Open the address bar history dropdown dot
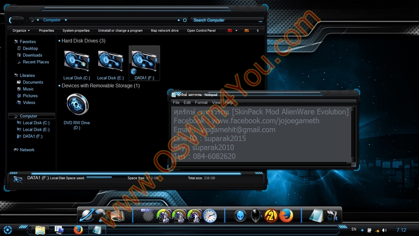This screenshot has height=236, width=419. (x=179, y=20)
